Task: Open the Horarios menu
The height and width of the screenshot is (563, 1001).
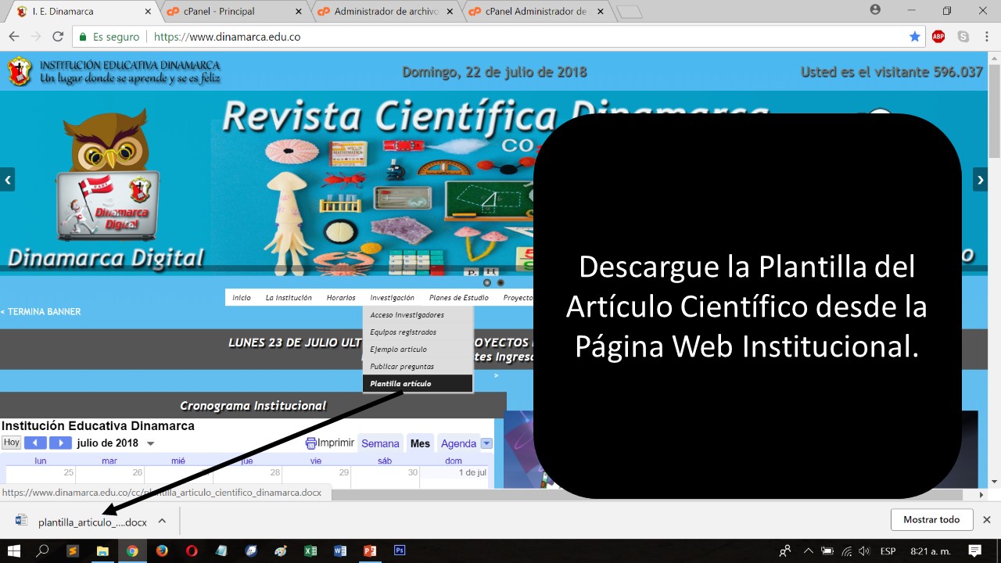Action: 341,298
